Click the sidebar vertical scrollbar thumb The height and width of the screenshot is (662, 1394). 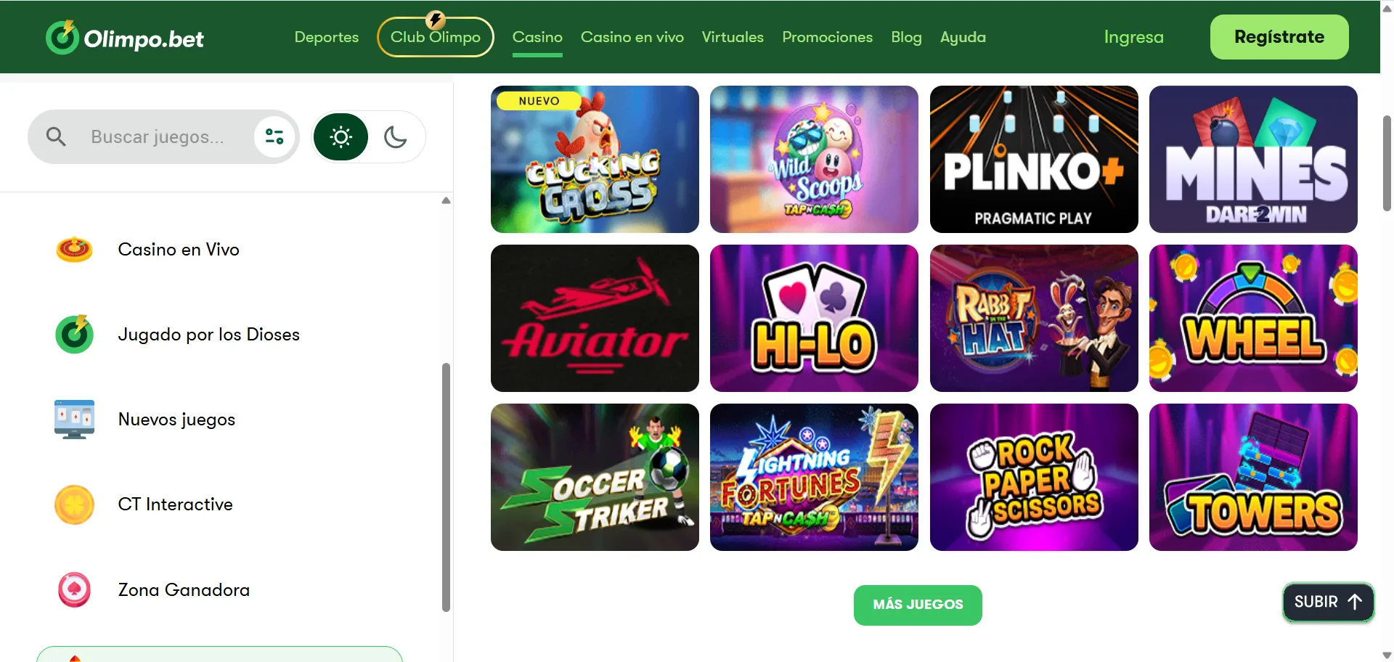click(446, 487)
